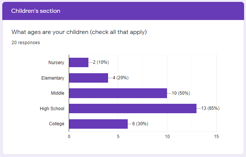Click the 5 tick on horizontal axis
Screen dimensions: 246x157
pos(118,136)
